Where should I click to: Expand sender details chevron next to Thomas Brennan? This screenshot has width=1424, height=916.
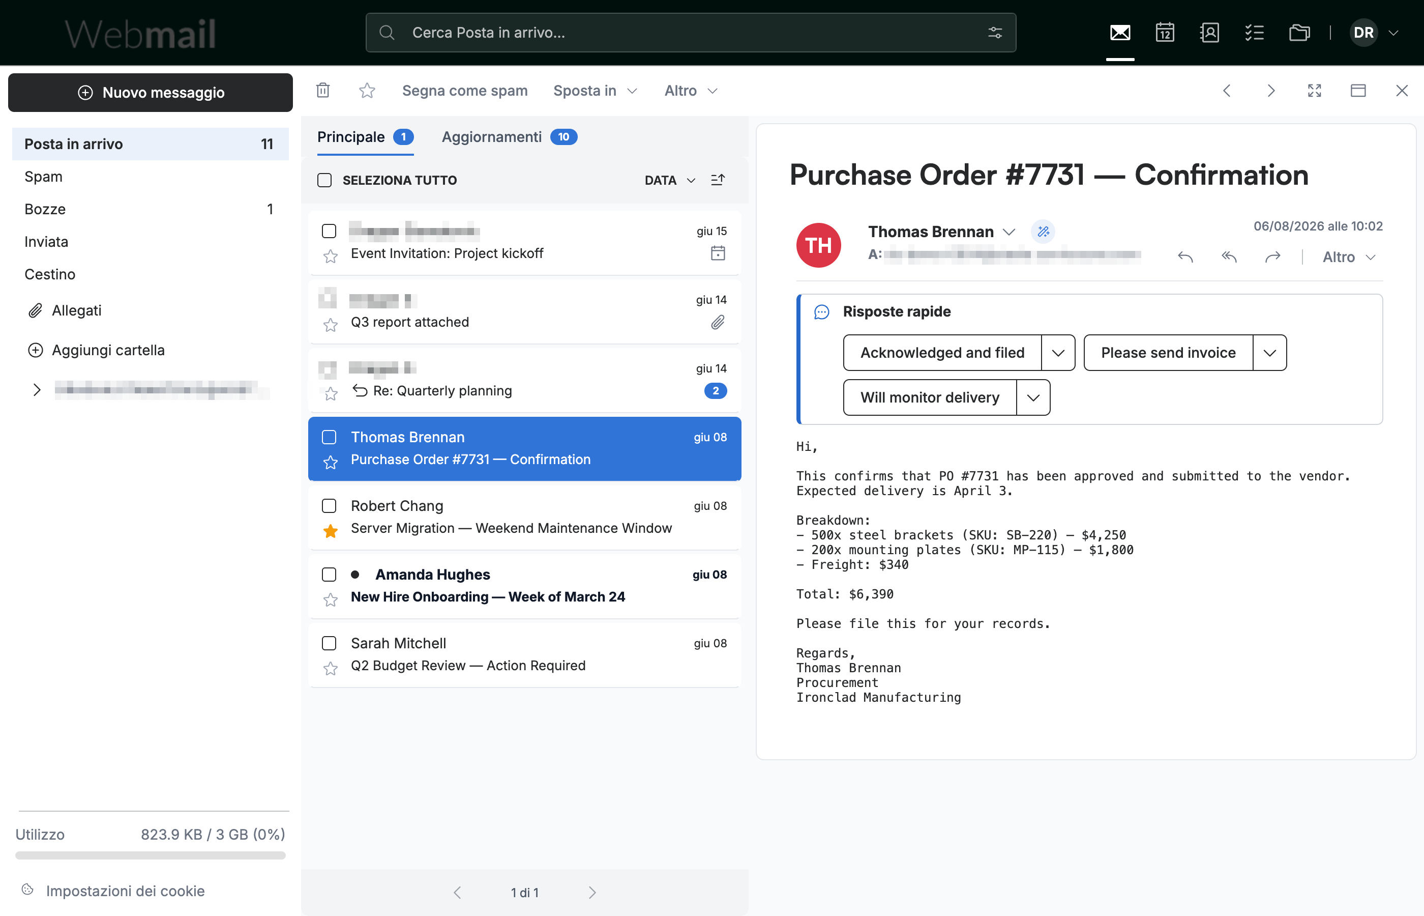pyautogui.click(x=1008, y=232)
